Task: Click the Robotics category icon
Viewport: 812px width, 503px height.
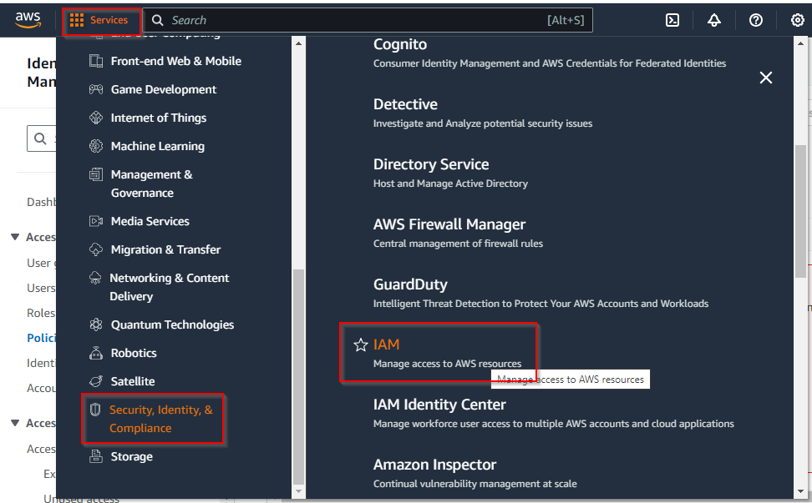Action: 96,353
